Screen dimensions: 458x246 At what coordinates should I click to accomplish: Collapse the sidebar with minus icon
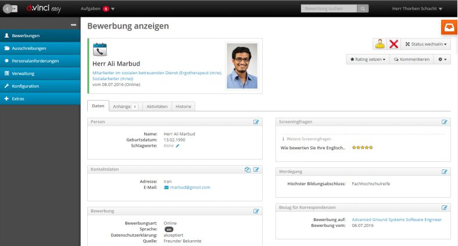coord(74,25)
